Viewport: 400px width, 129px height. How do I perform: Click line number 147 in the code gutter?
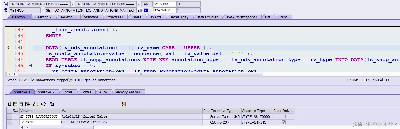(x=19, y=53)
